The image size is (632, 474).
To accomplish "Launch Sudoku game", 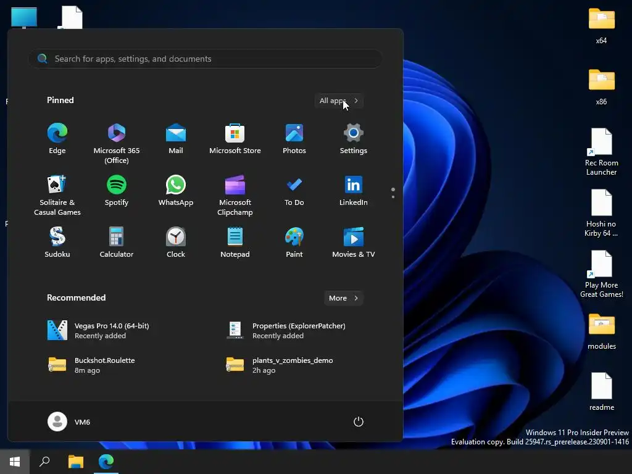I will [x=57, y=243].
